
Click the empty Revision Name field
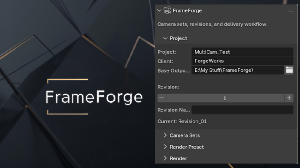pos(242,110)
